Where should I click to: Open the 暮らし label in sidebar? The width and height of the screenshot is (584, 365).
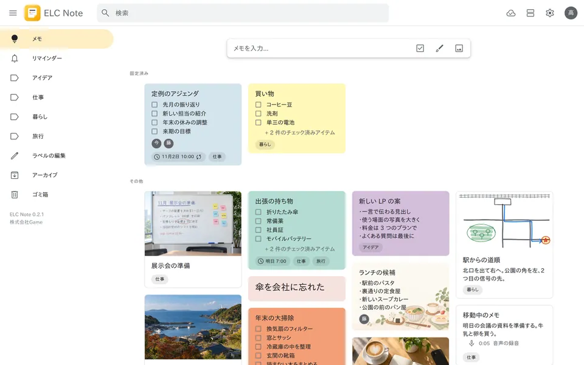(x=57, y=117)
